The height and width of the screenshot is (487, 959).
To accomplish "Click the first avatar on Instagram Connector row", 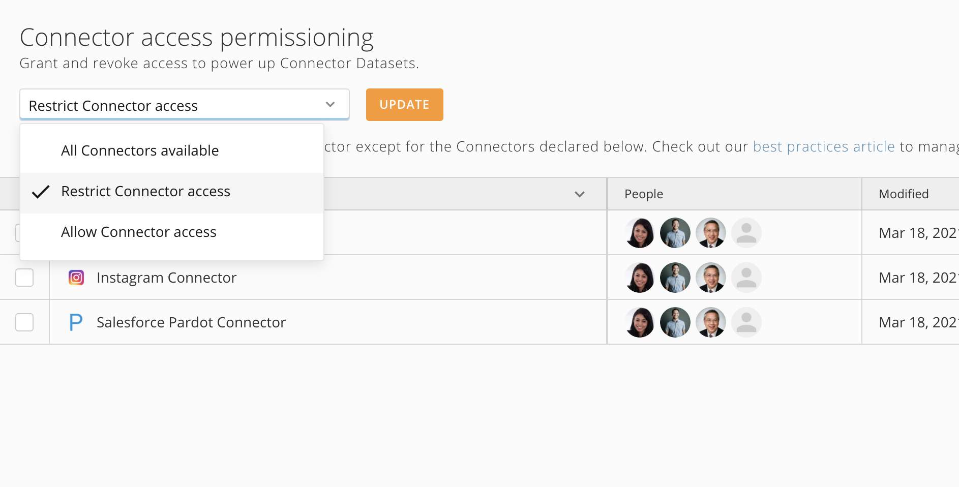I will click(640, 277).
